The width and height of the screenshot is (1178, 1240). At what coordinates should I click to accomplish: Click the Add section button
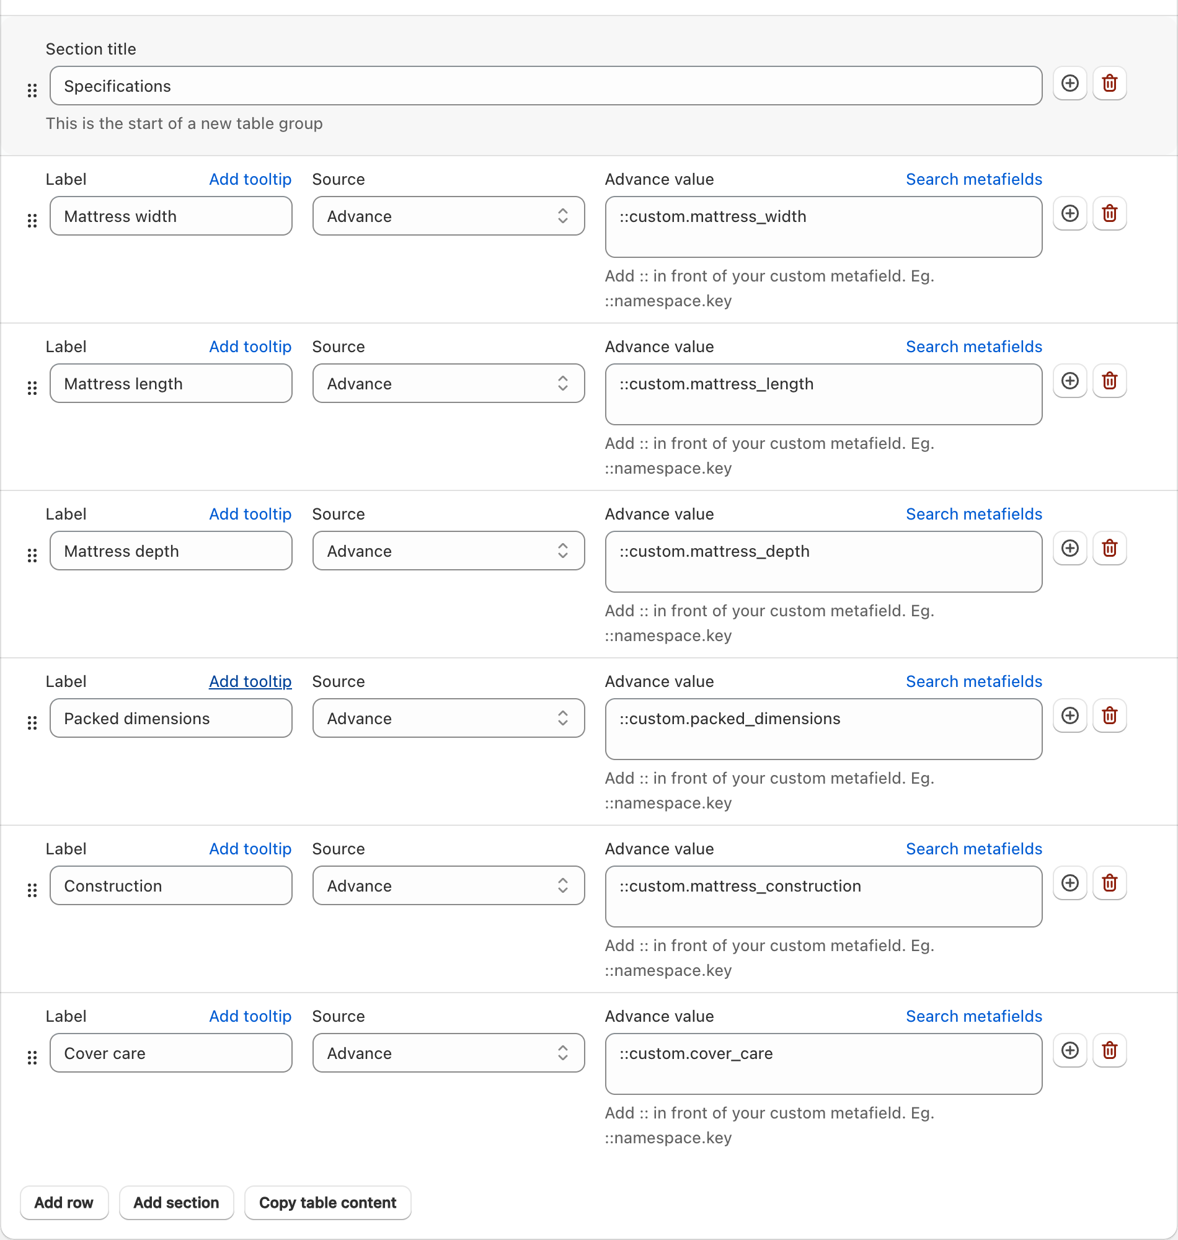(177, 1203)
